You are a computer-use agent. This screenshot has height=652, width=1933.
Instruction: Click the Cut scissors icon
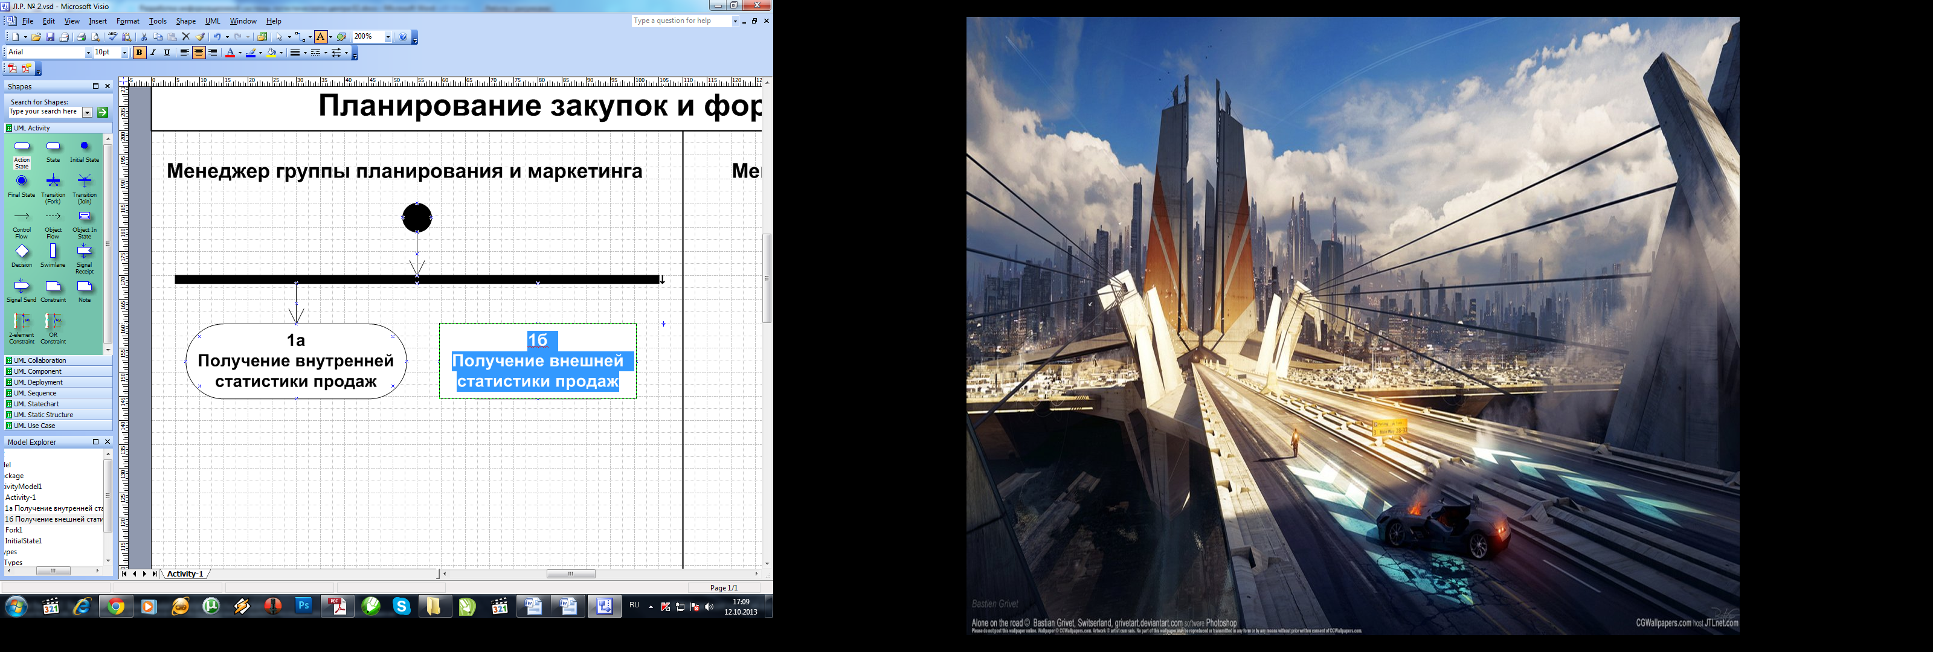(x=144, y=37)
